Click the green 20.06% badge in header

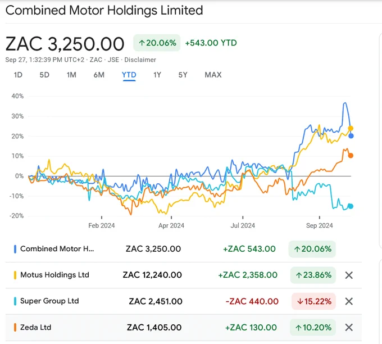157,43
